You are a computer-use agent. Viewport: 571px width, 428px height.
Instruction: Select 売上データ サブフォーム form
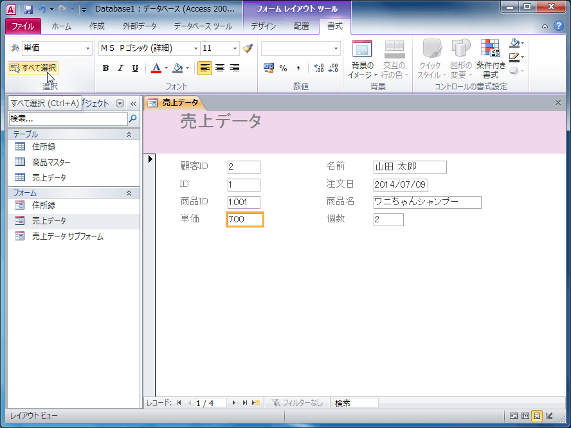74,236
